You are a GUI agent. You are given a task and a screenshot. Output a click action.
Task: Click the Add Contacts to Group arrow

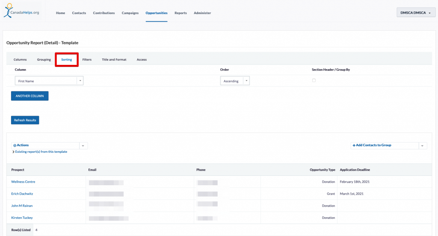pyautogui.click(x=422, y=146)
